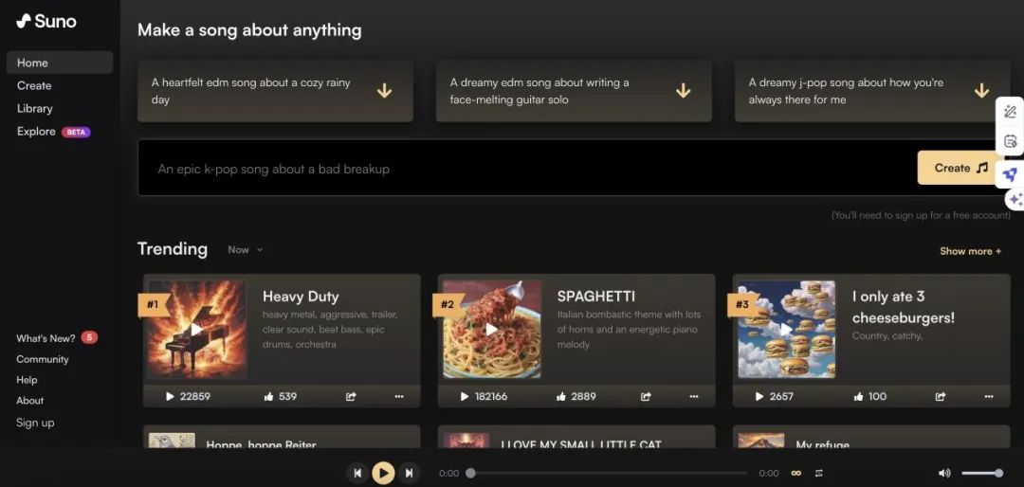Use the rainy day edm prompt arrow

pyautogui.click(x=385, y=91)
